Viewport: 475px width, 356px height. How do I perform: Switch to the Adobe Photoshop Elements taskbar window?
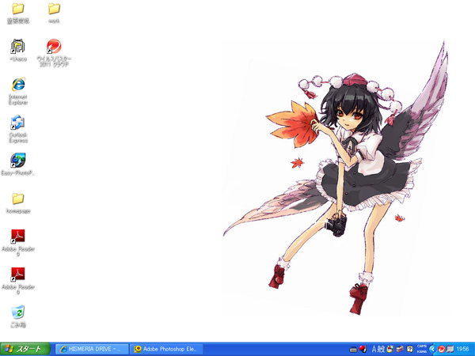pyautogui.click(x=167, y=349)
